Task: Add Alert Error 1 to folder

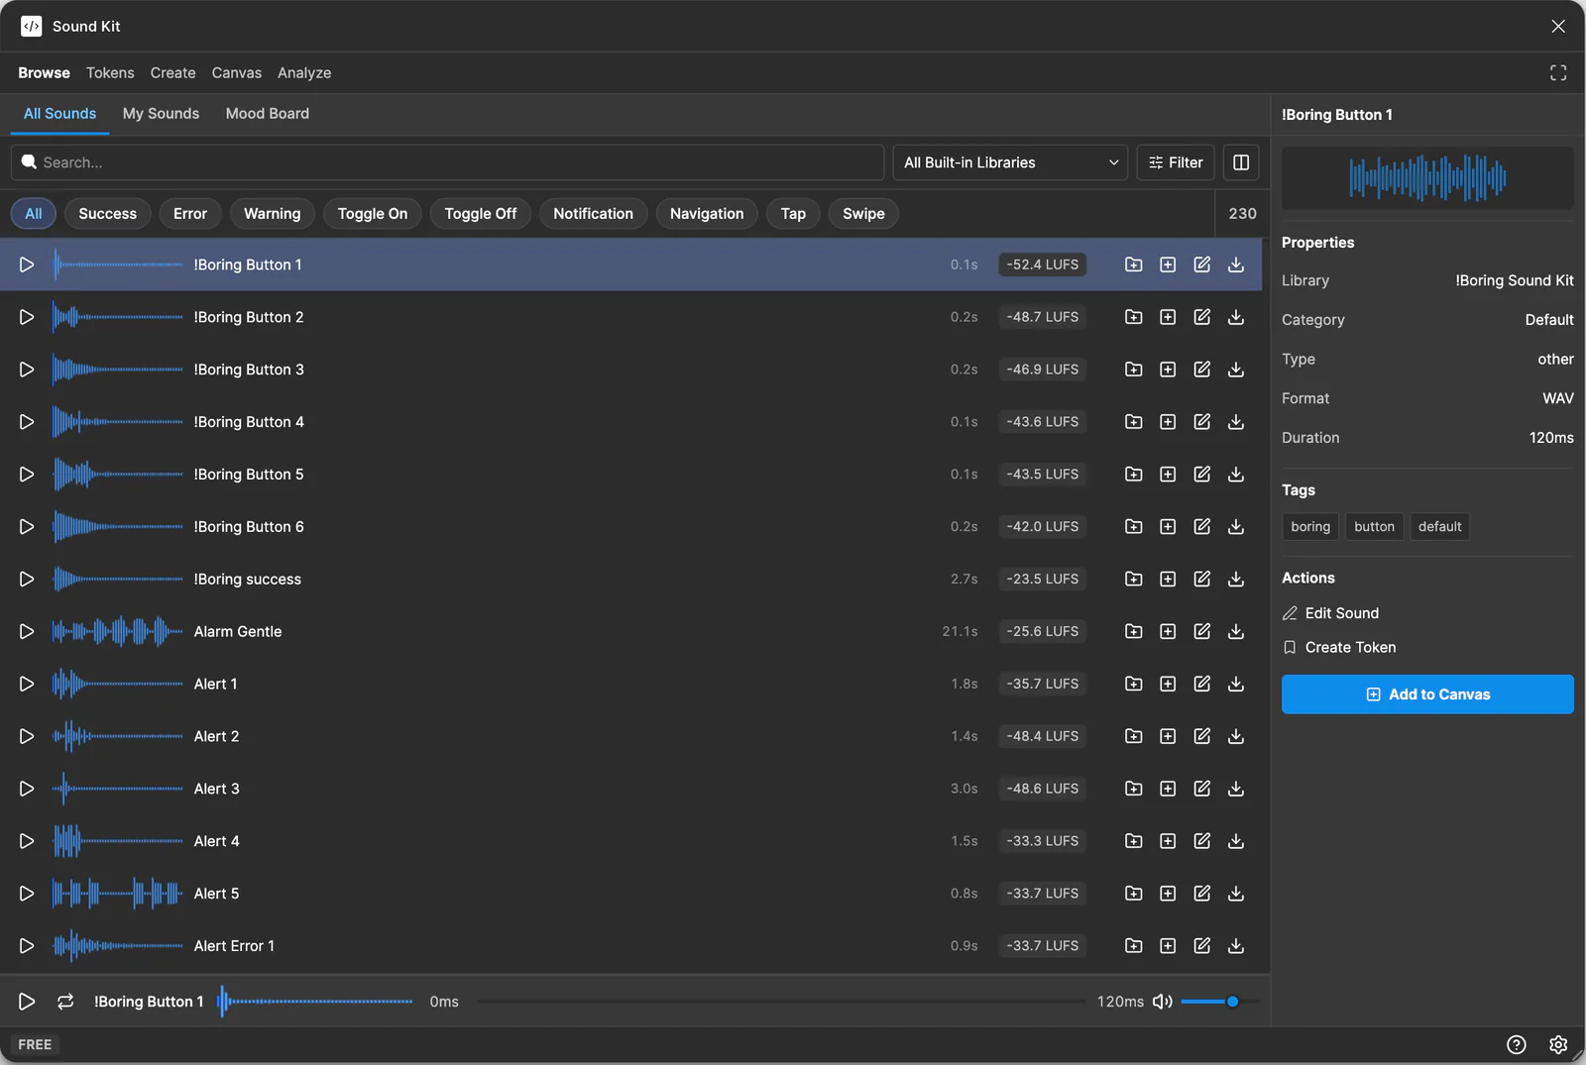Action: (1134, 946)
